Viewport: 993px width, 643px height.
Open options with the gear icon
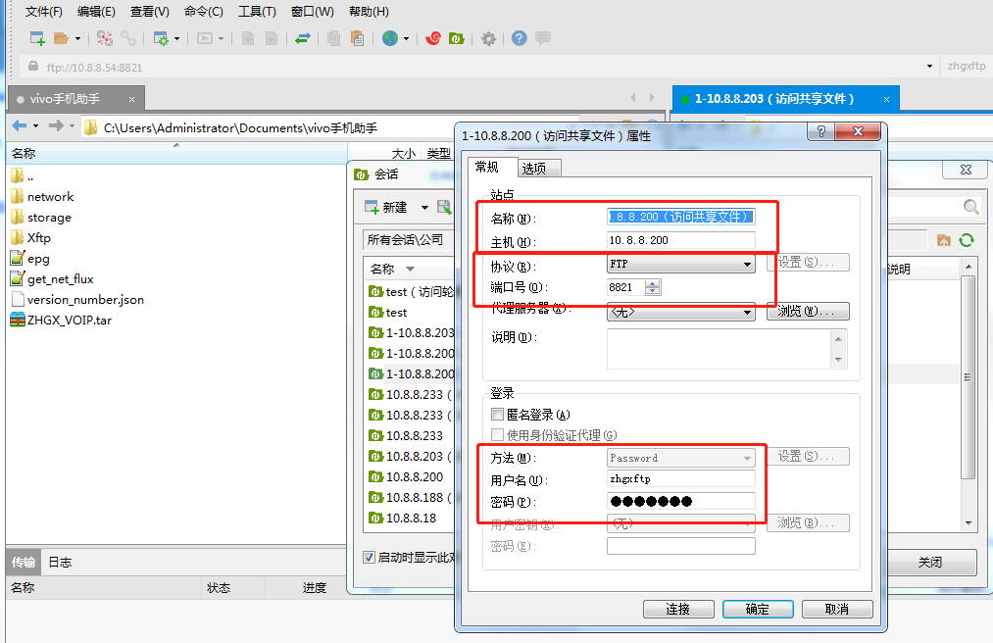click(488, 38)
